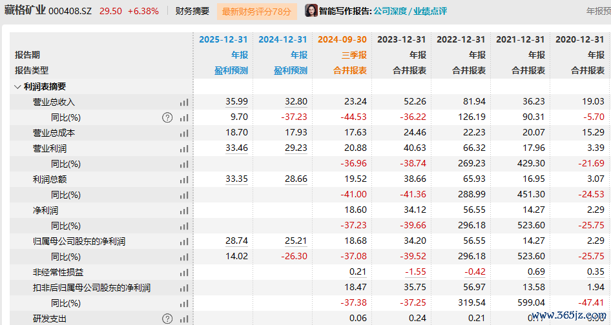Open chart icon for 净利润 同比(%) row
This screenshot has width=611, height=325.
click(x=184, y=226)
